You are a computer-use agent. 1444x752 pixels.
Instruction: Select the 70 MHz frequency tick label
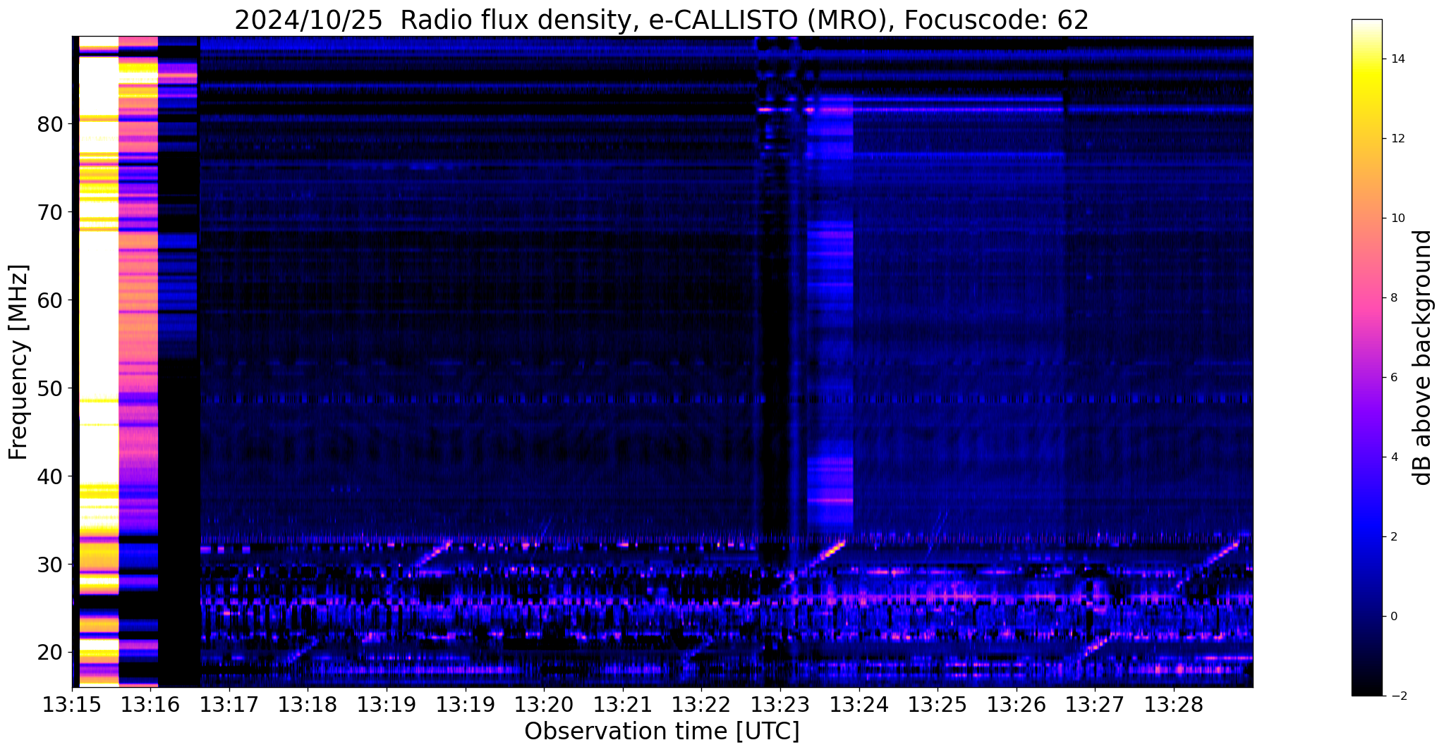pos(50,213)
